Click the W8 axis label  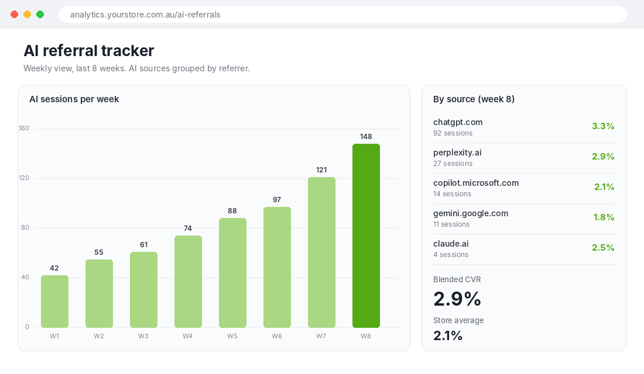(366, 336)
